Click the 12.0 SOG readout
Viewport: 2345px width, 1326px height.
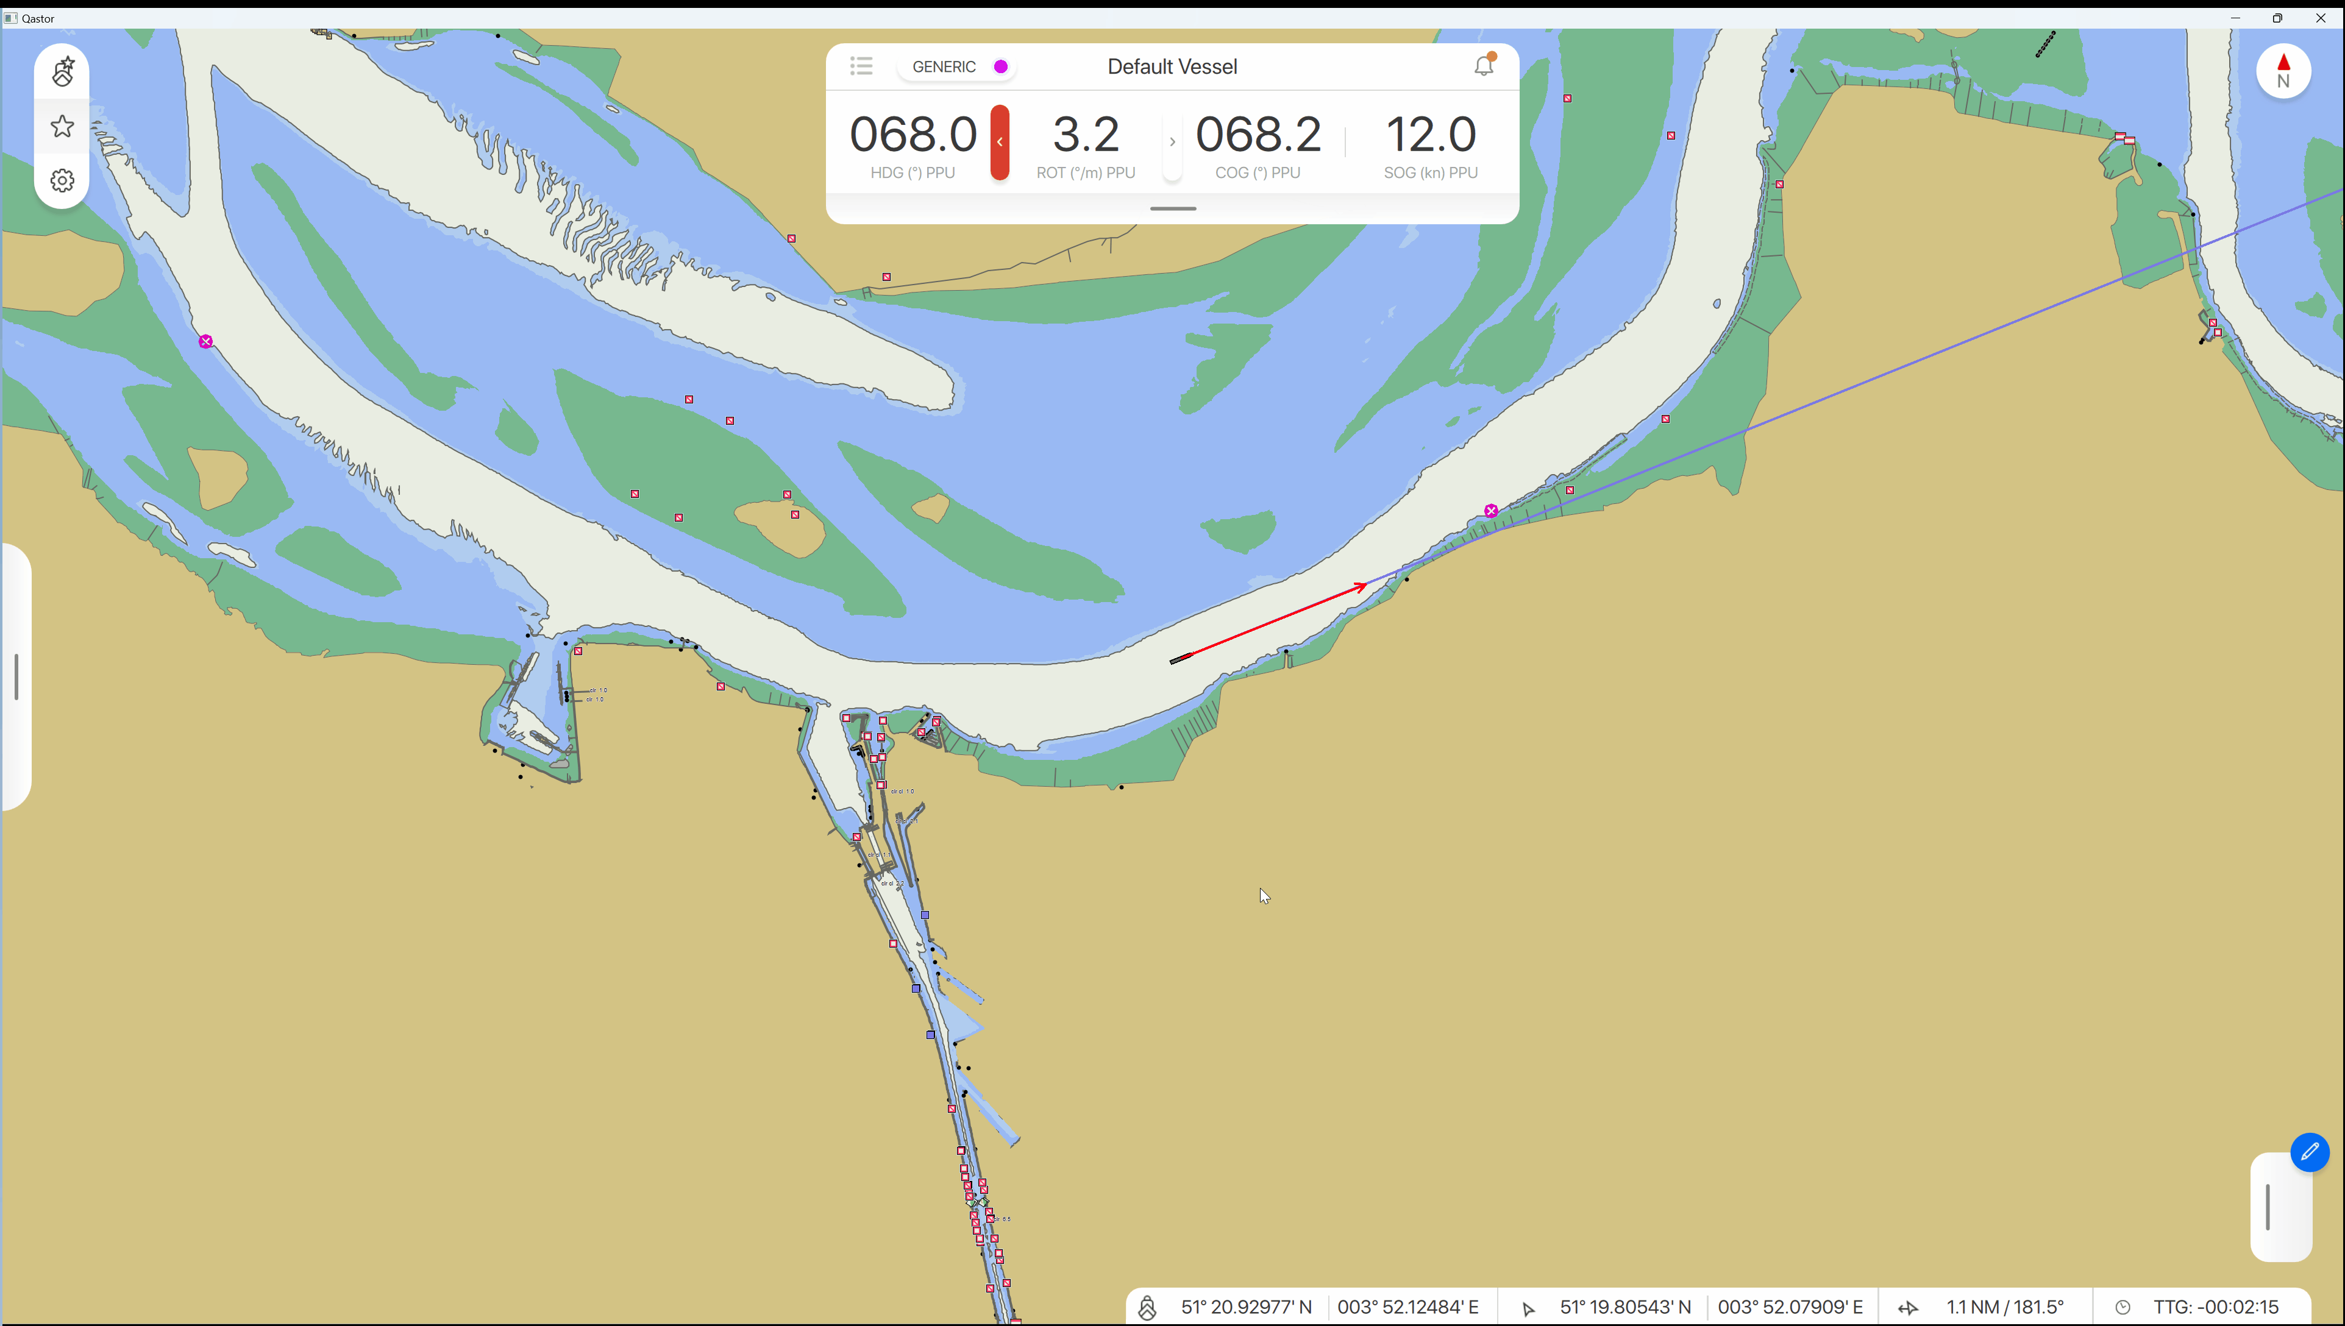(1430, 135)
